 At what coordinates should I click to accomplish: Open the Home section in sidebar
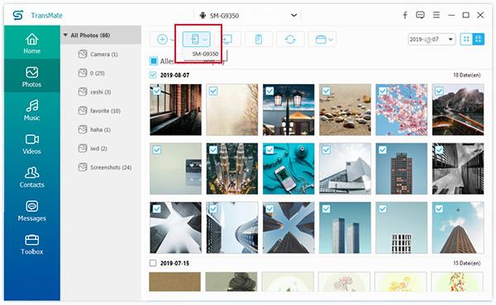[x=32, y=43]
